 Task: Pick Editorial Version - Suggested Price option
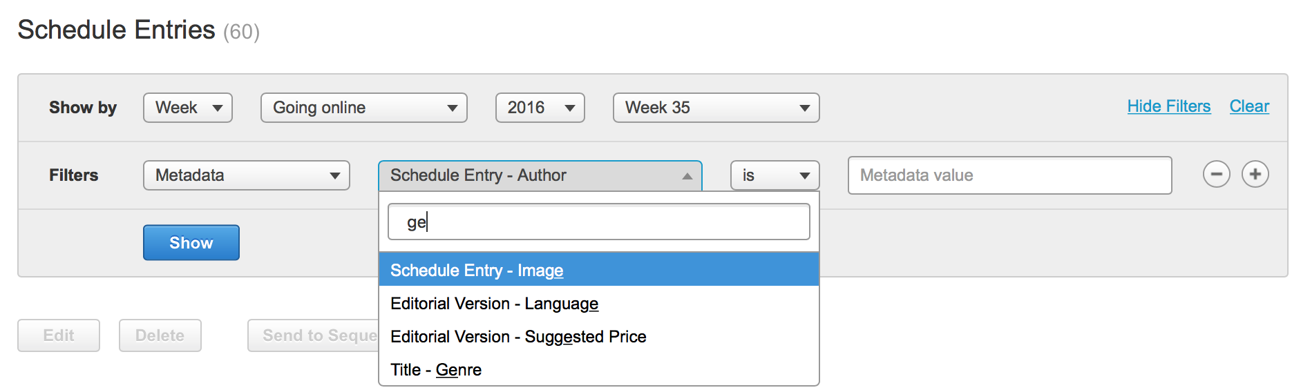click(x=598, y=337)
